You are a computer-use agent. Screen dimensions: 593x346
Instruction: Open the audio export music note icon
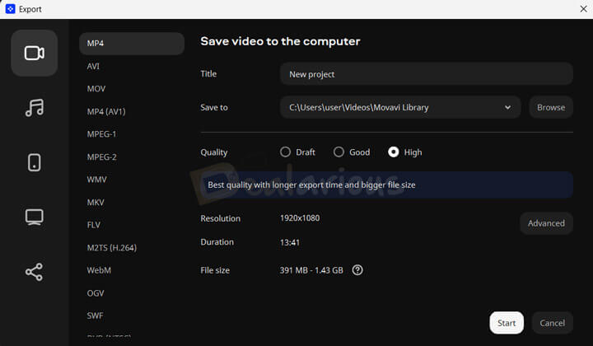[x=34, y=108]
